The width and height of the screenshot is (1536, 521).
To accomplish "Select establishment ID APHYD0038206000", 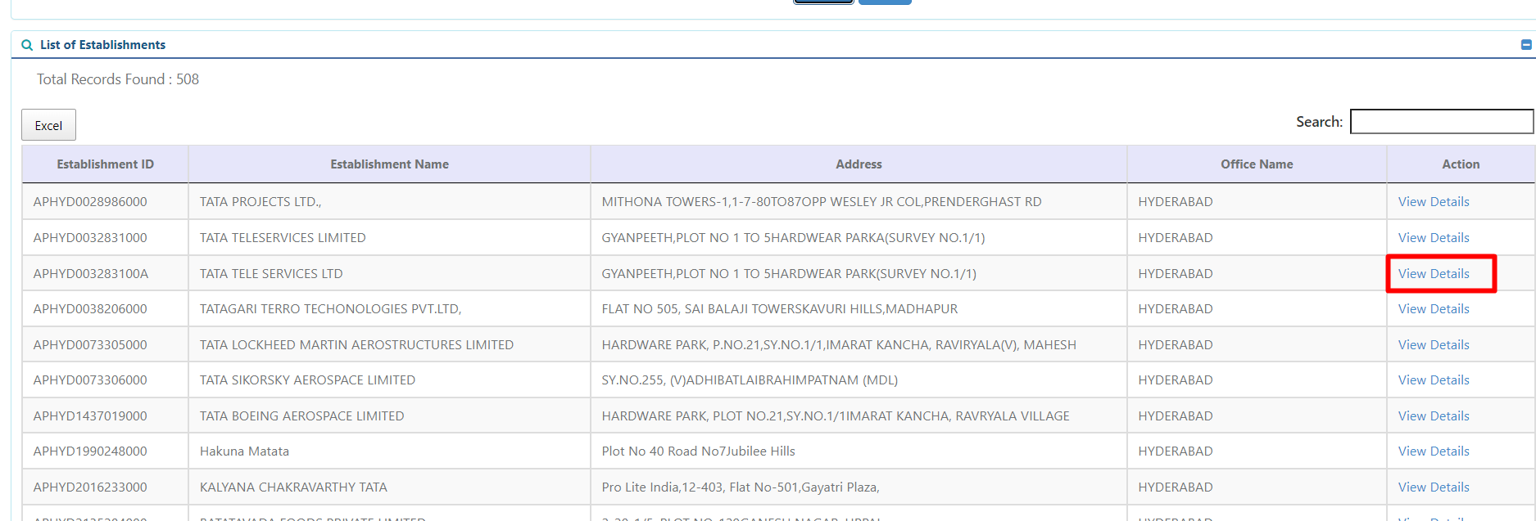I will coord(90,309).
